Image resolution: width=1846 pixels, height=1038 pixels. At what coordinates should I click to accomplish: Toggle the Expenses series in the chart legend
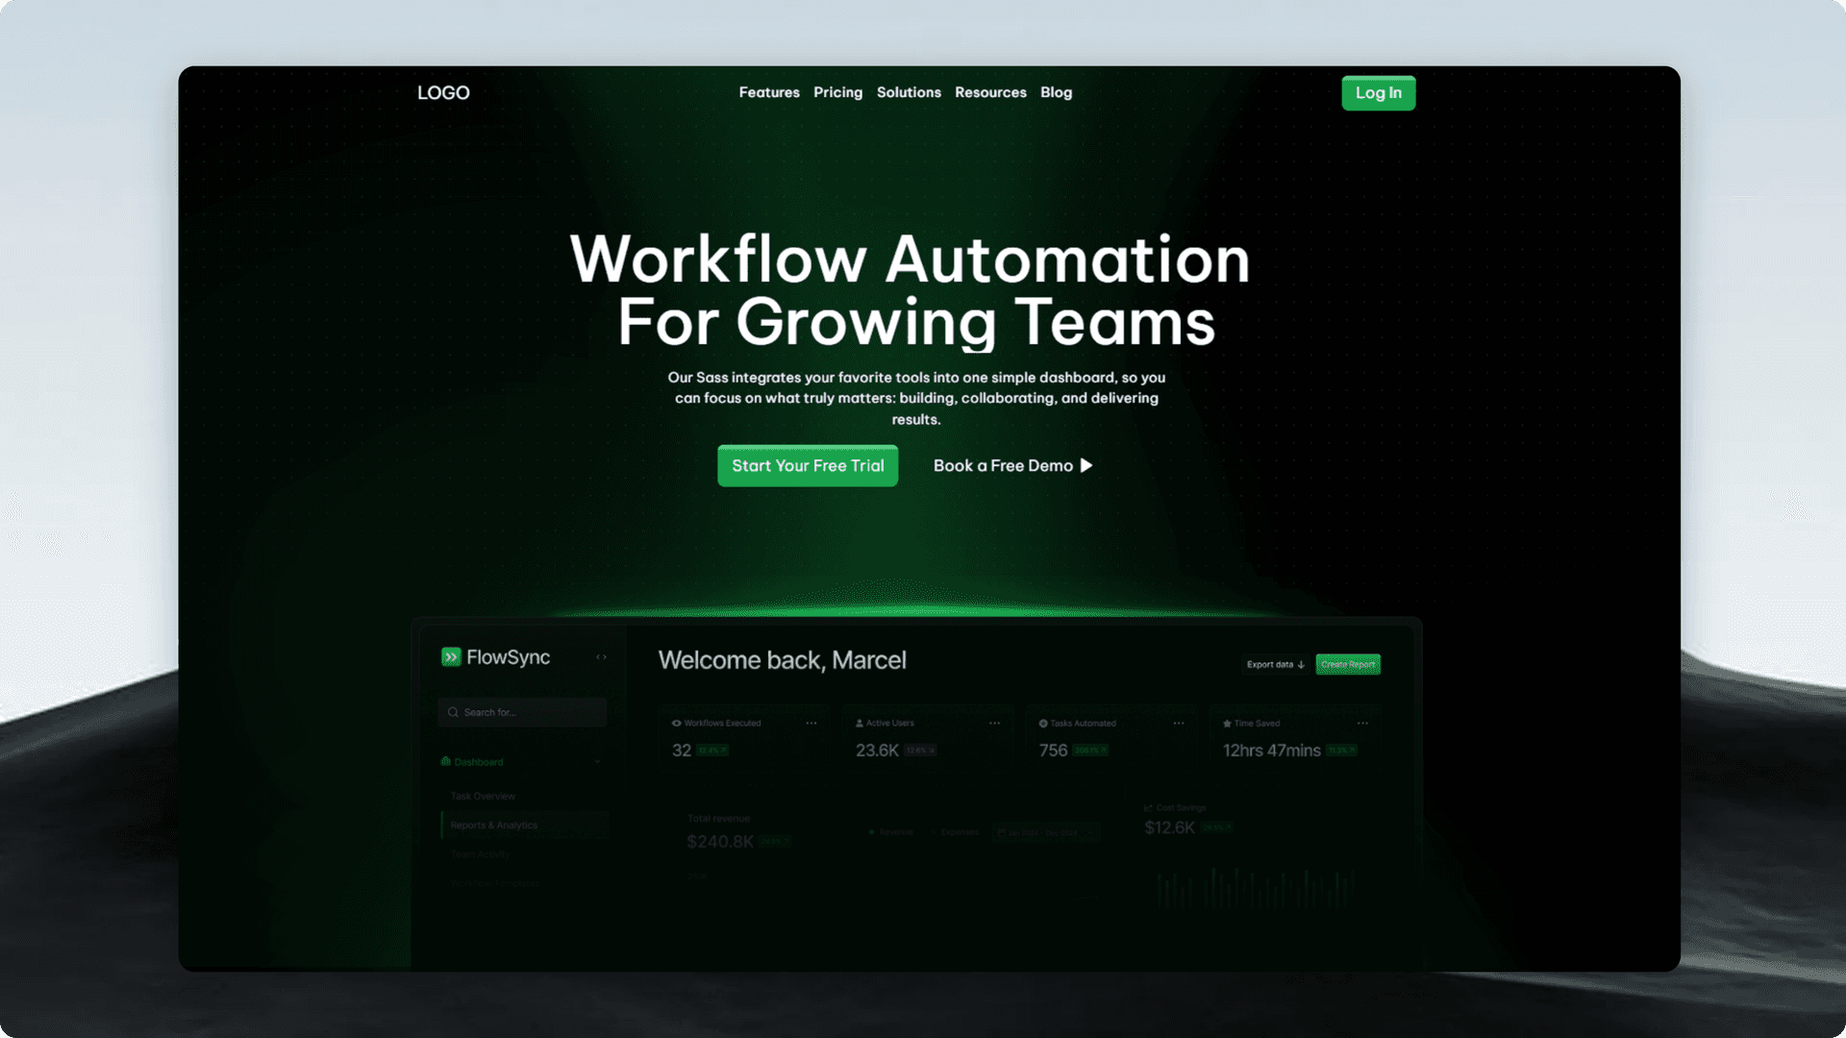tap(959, 832)
